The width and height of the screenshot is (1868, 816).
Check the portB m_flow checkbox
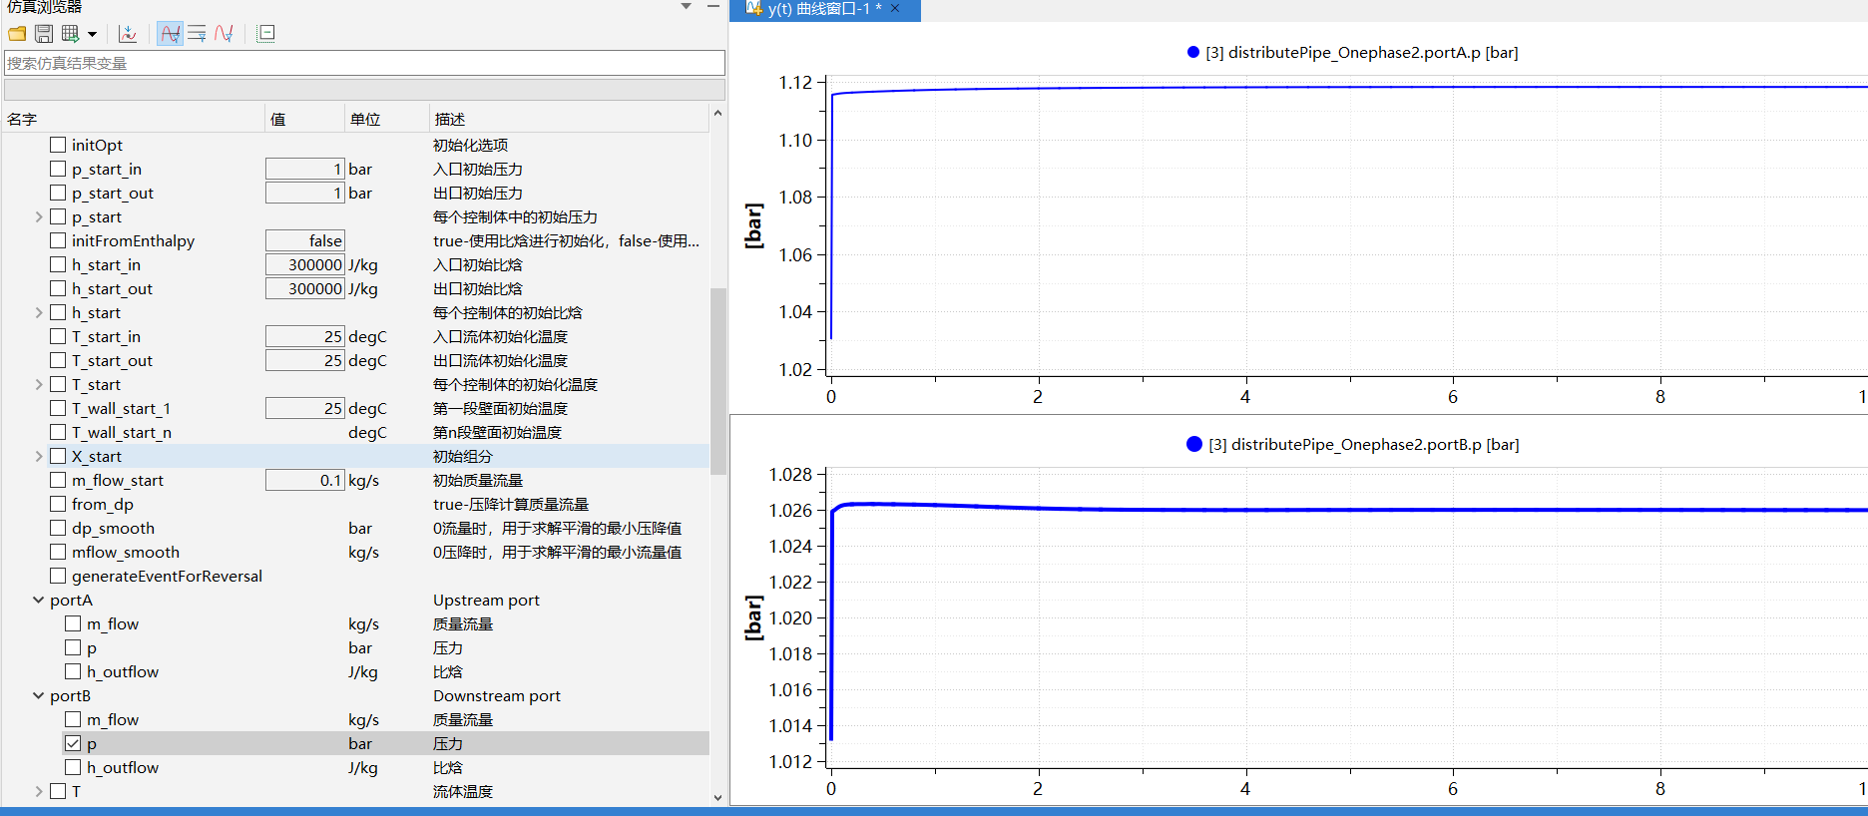(x=73, y=719)
